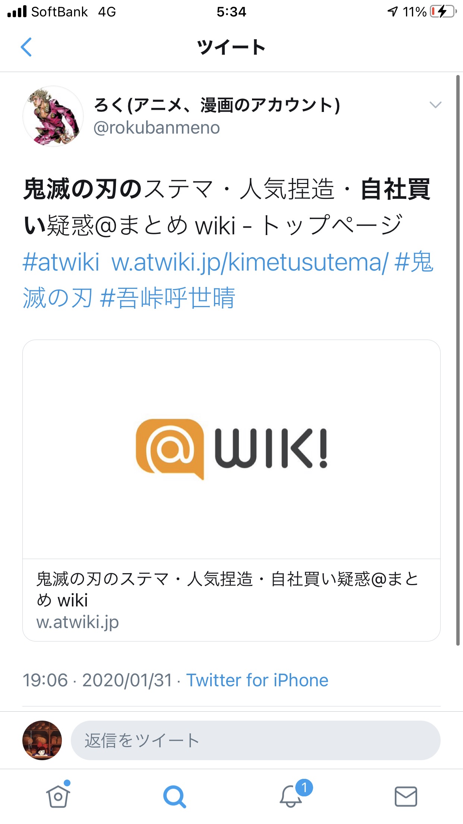Tap your own avatar beside reply field

[42, 740]
